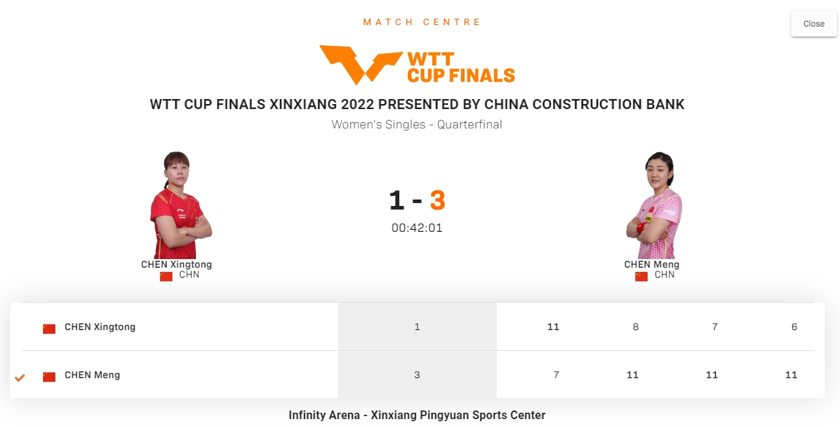Image resolution: width=840 pixels, height=427 pixels.
Task: Click the Infinity Arena venue text
Action: coord(416,416)
